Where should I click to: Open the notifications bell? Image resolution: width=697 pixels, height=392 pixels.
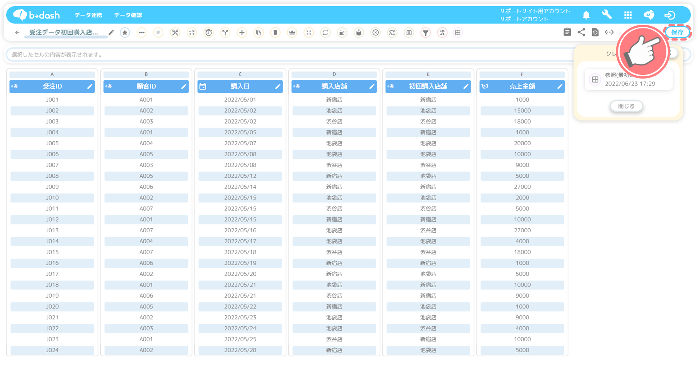[x=586, y=15]
